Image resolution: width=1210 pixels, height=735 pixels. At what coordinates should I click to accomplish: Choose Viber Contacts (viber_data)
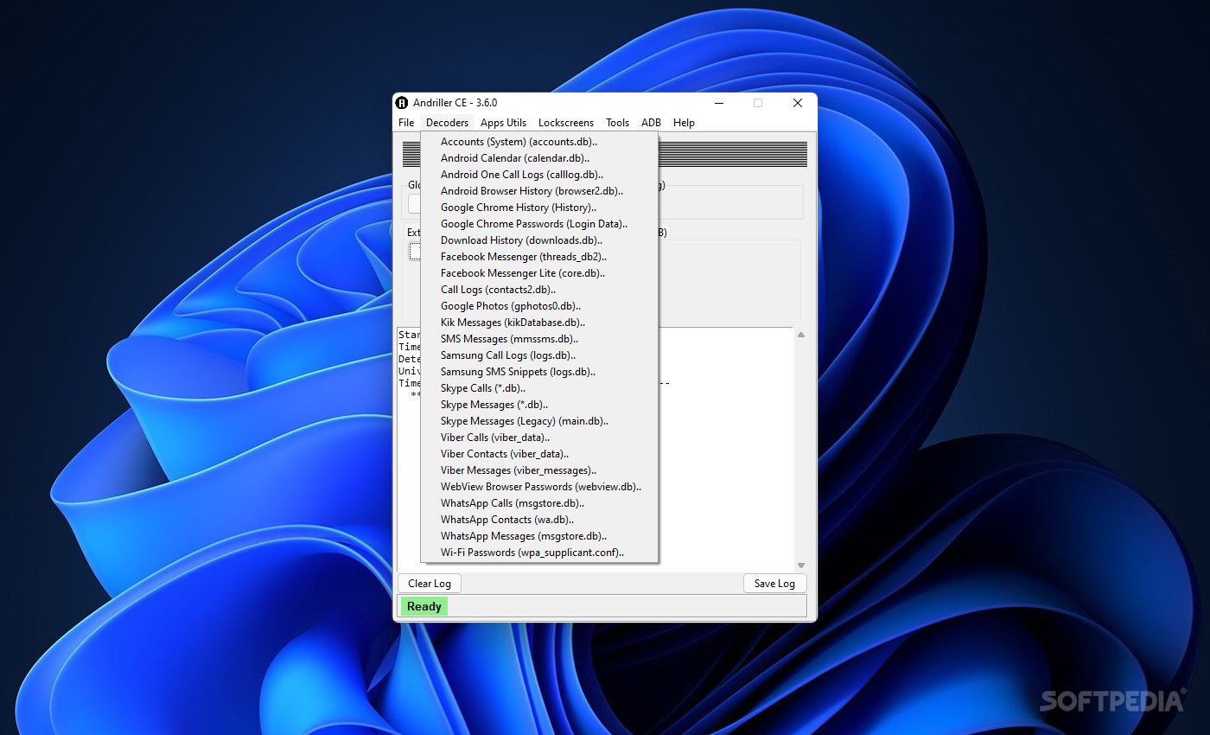click(539, 454)
